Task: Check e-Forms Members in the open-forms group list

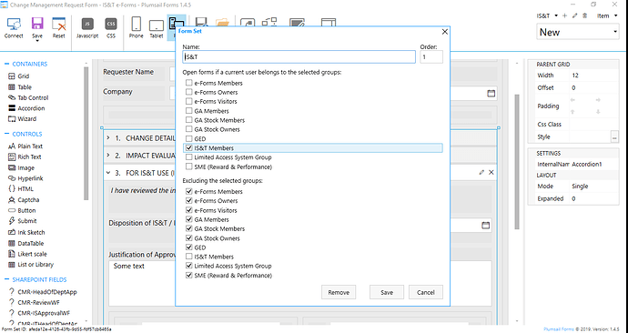Action: coord(189,83)
